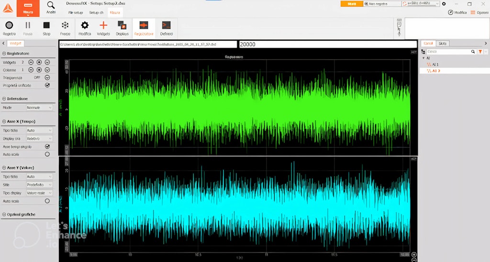Click the right channel panel arrow
This screenshot has height=262, width=490.
(x=486, y=44)
